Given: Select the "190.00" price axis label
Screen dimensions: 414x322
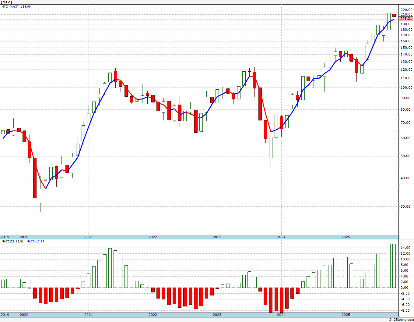Looking at the screenshot, I should 406,24.
